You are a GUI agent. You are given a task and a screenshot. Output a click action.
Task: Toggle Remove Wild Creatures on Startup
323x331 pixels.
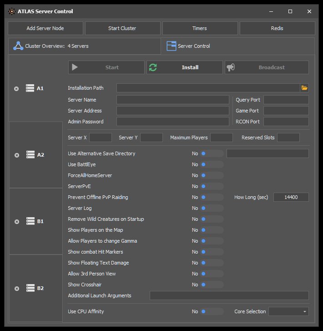point(212,219)
